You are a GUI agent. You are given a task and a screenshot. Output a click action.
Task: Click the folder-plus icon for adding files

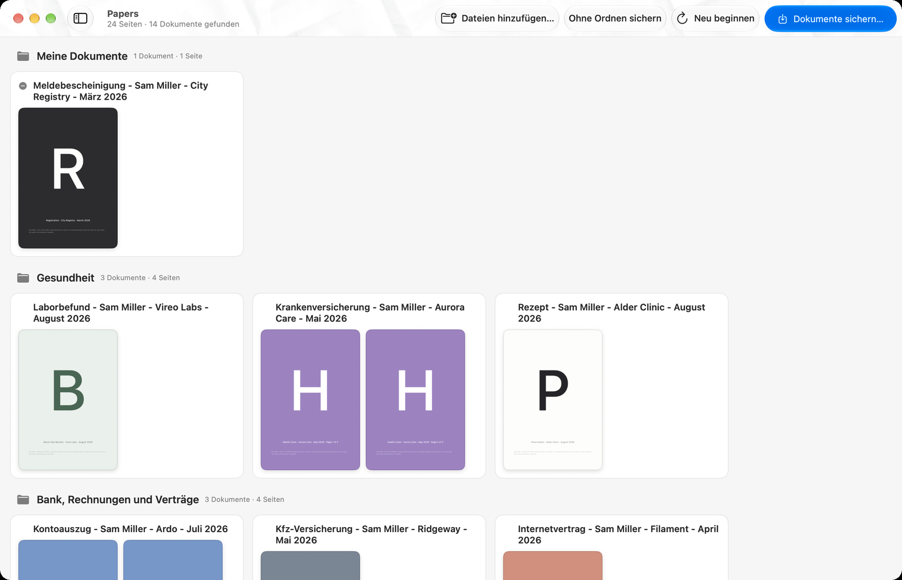[449, 19]
